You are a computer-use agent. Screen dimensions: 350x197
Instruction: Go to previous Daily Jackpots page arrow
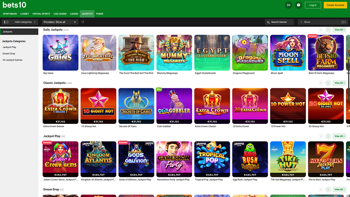(321, 30)
